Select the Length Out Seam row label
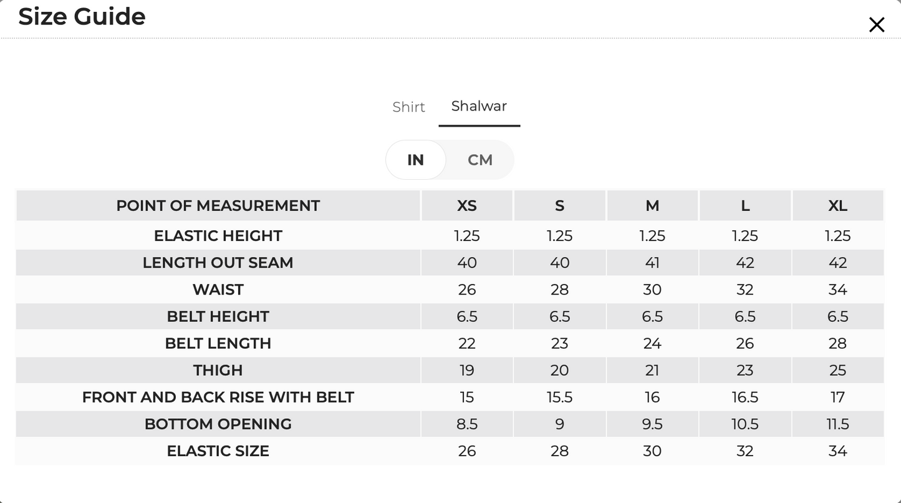Viewport: 901px width, 503px height. [x=218, y=263]
